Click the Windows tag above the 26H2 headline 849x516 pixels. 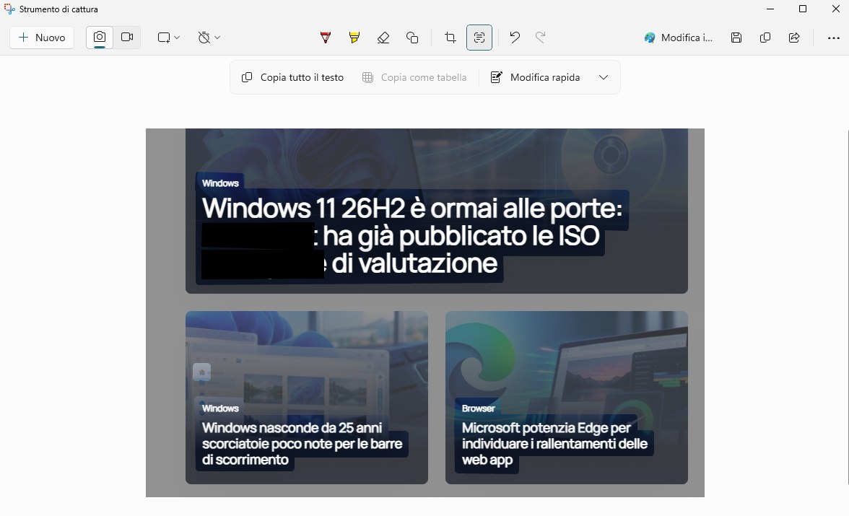click(220, 183)
